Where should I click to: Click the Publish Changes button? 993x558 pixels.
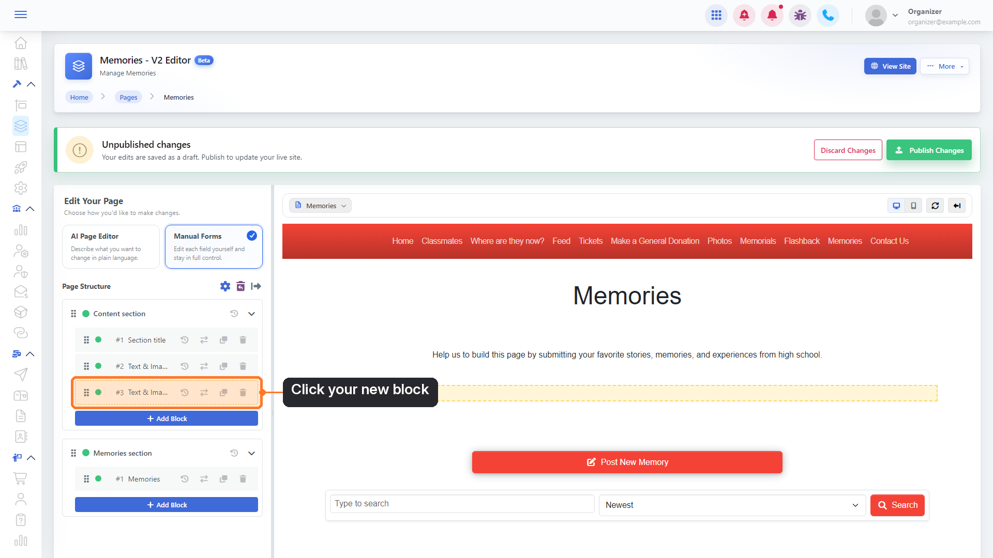coord(929,150)
